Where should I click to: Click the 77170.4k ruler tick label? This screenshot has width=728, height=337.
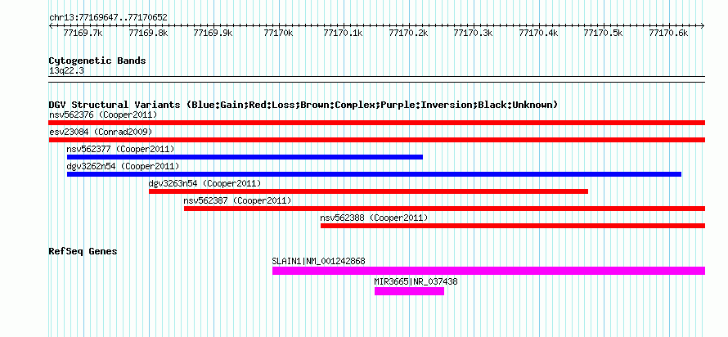coord(538,33)
